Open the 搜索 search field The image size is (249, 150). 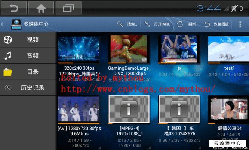coord(132,24)
